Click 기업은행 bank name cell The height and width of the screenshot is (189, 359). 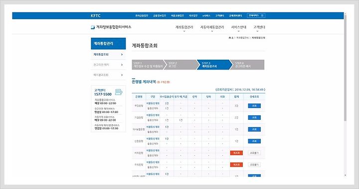click(x=139, y=117)
